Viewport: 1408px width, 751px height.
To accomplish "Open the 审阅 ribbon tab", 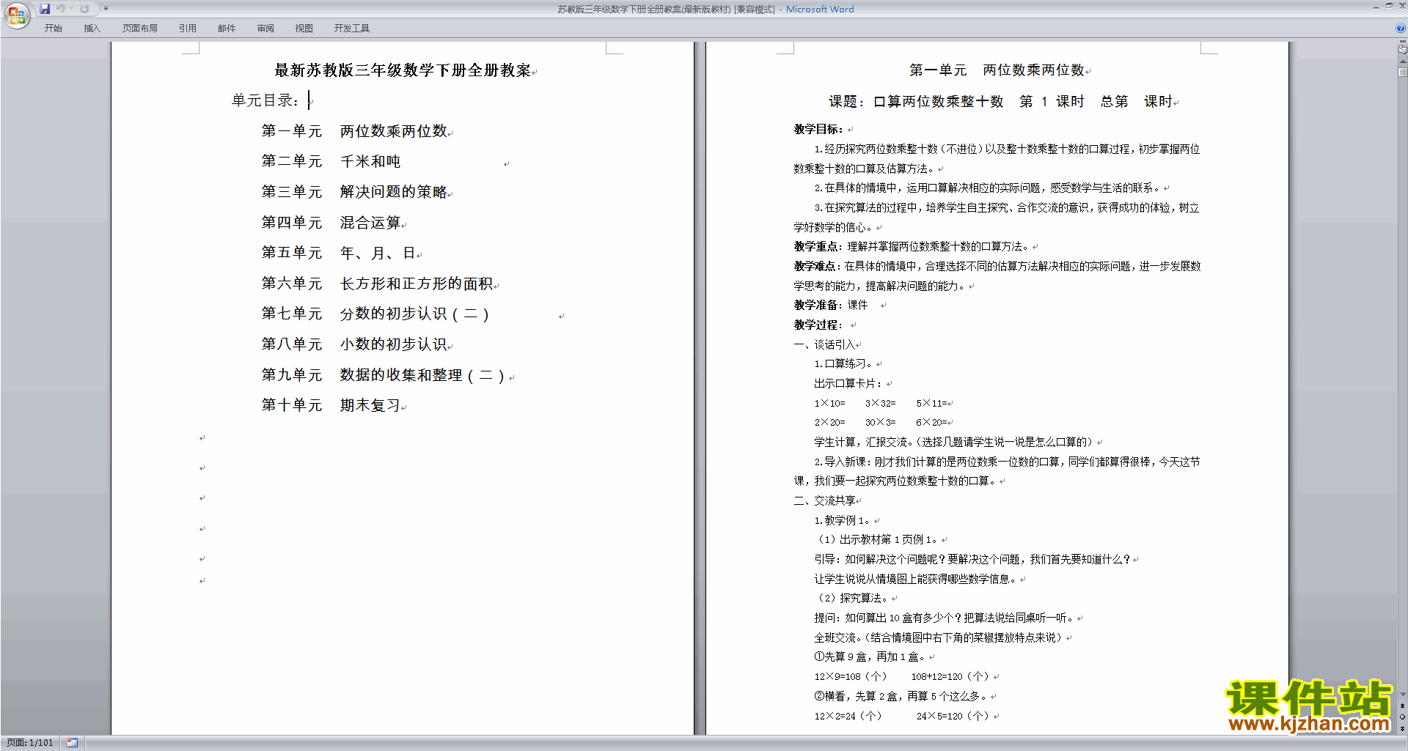I will coord(265,29).
